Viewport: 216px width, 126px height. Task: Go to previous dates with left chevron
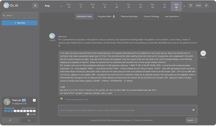pyautogui.click(x=61, y=6)
